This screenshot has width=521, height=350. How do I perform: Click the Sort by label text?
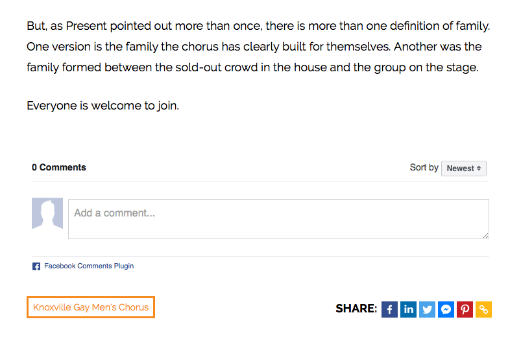(424, 167)
